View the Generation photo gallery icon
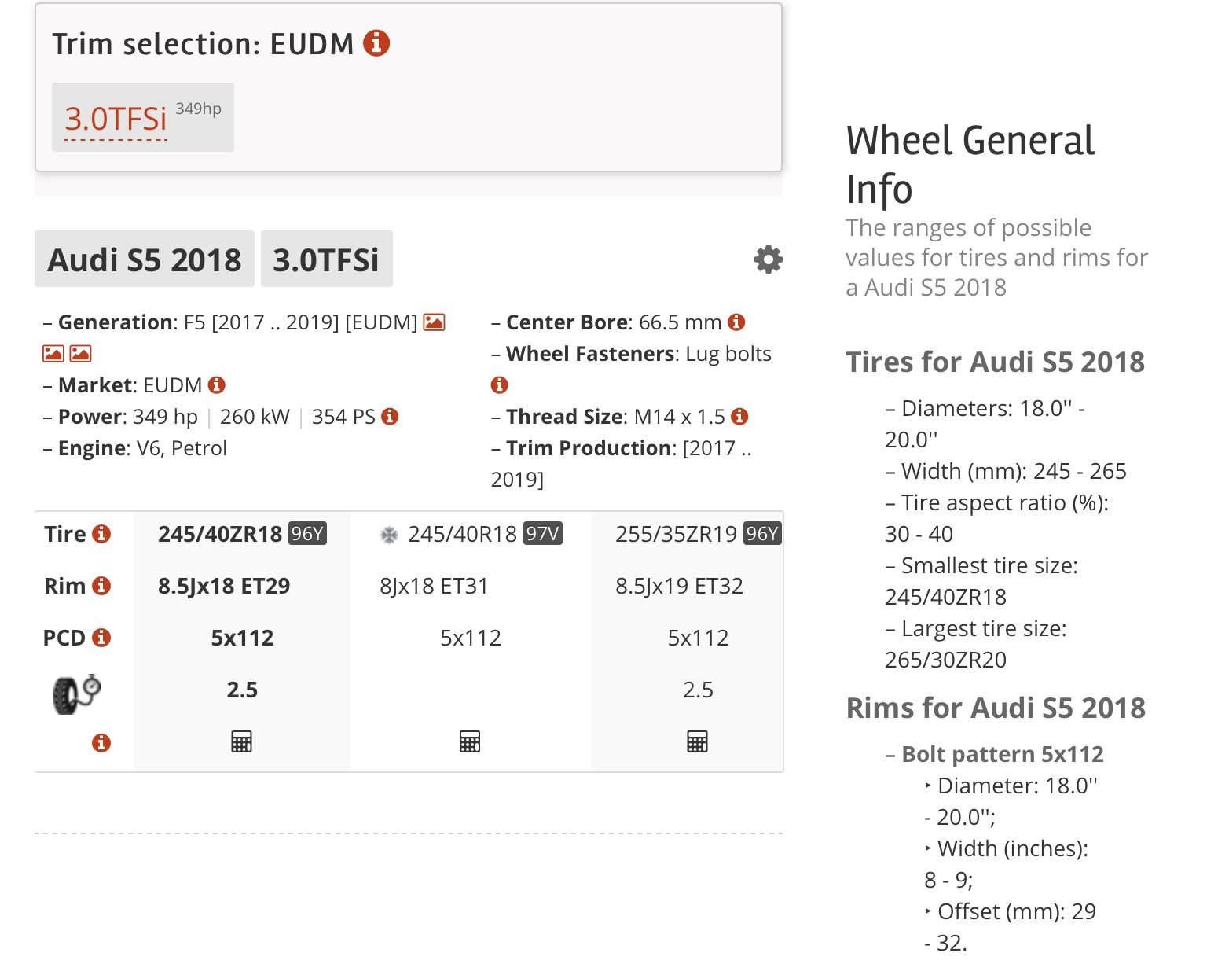The image size is (1207, 964). click(433, 322)
